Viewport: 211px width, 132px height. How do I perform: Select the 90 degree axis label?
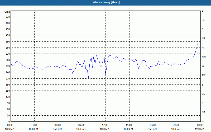[x=8, y=103]
